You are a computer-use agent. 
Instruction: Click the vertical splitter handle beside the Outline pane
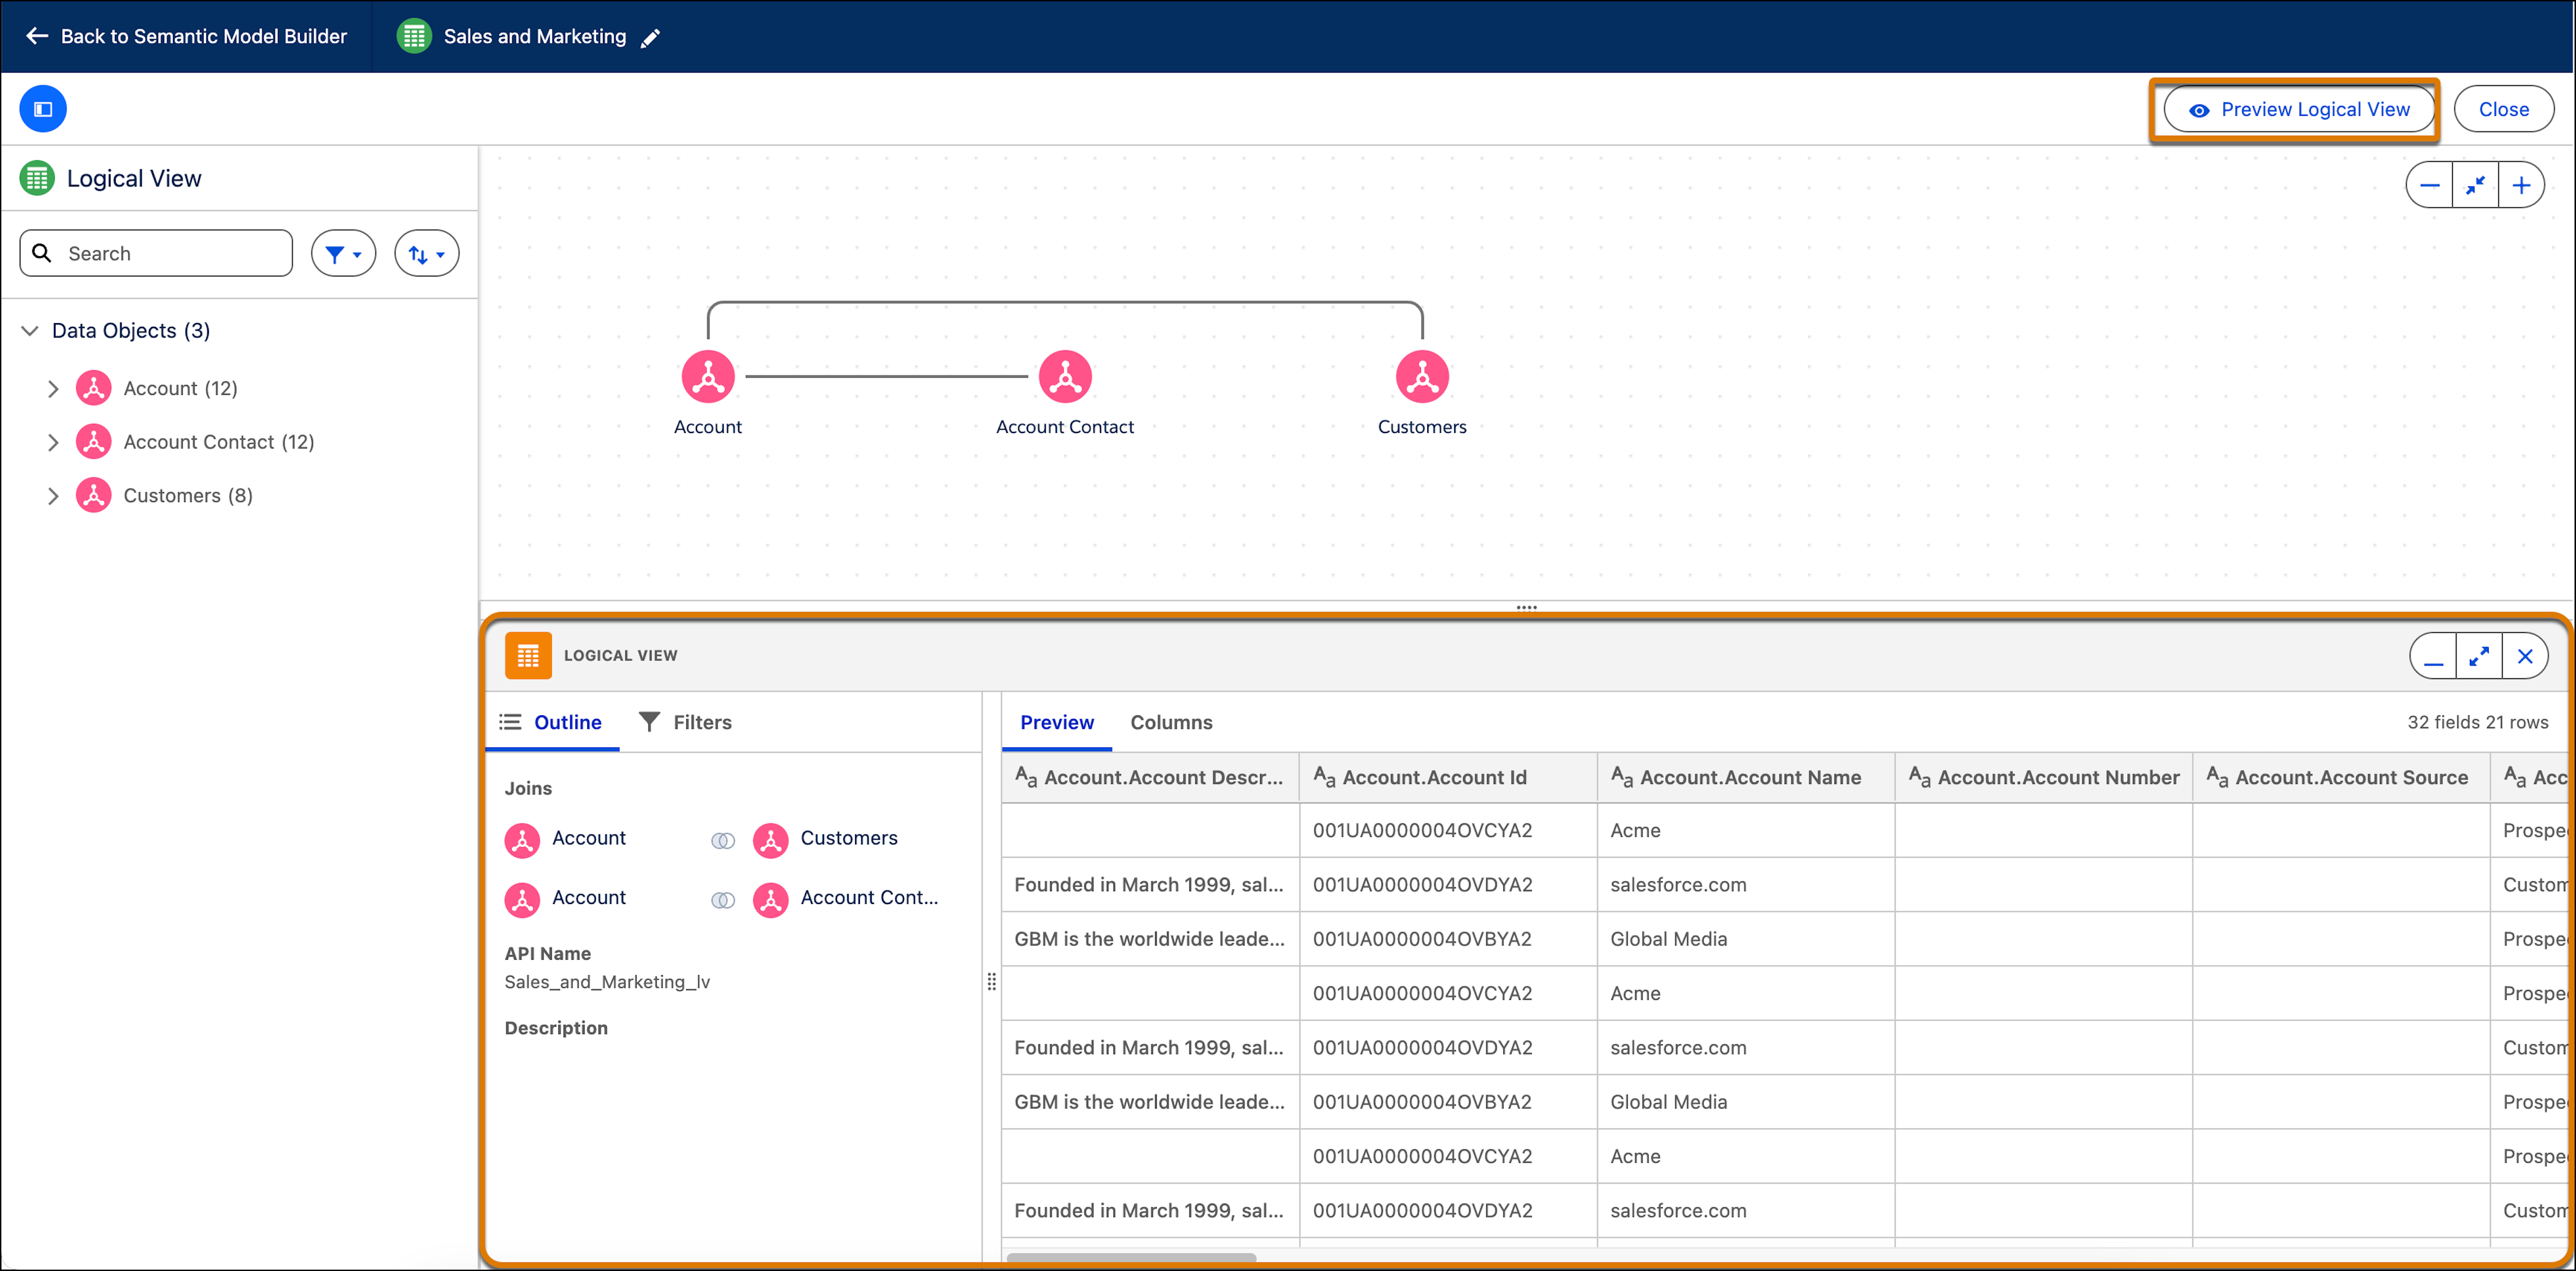tap(991, 981)
